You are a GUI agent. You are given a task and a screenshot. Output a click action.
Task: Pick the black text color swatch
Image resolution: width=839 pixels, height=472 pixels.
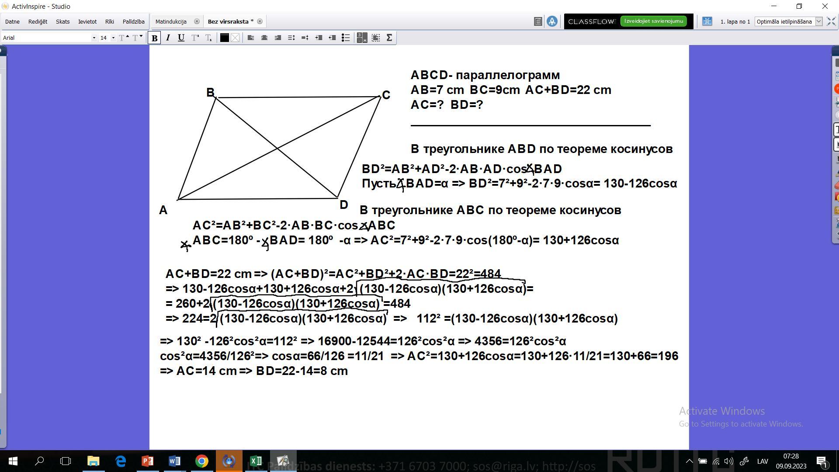coord(224,38)
